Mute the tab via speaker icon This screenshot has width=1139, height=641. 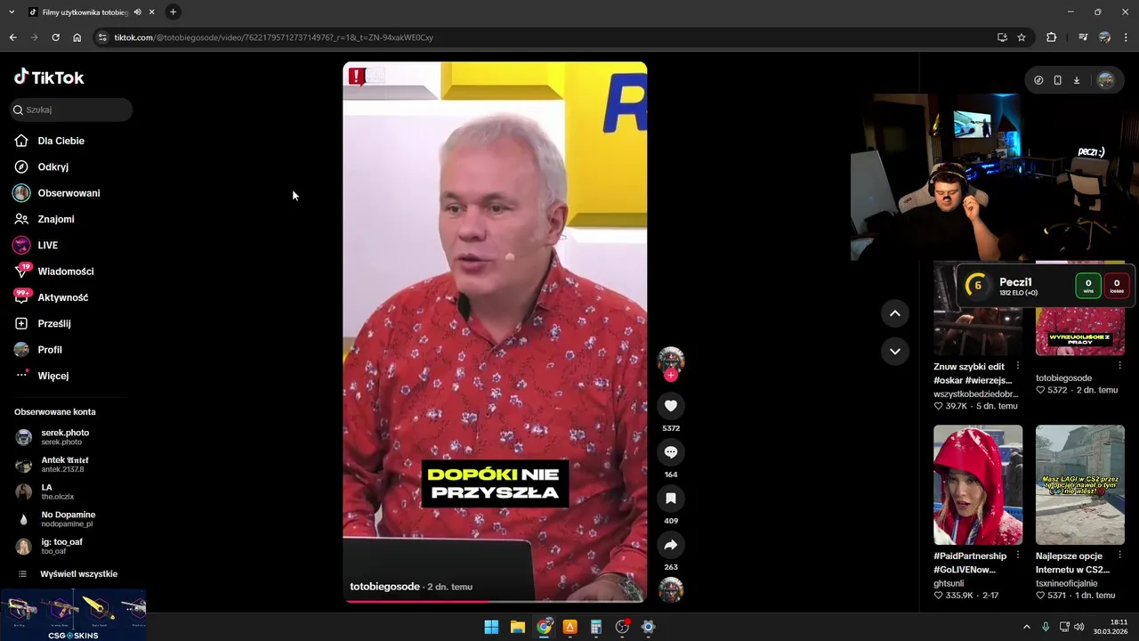point(137,12)
